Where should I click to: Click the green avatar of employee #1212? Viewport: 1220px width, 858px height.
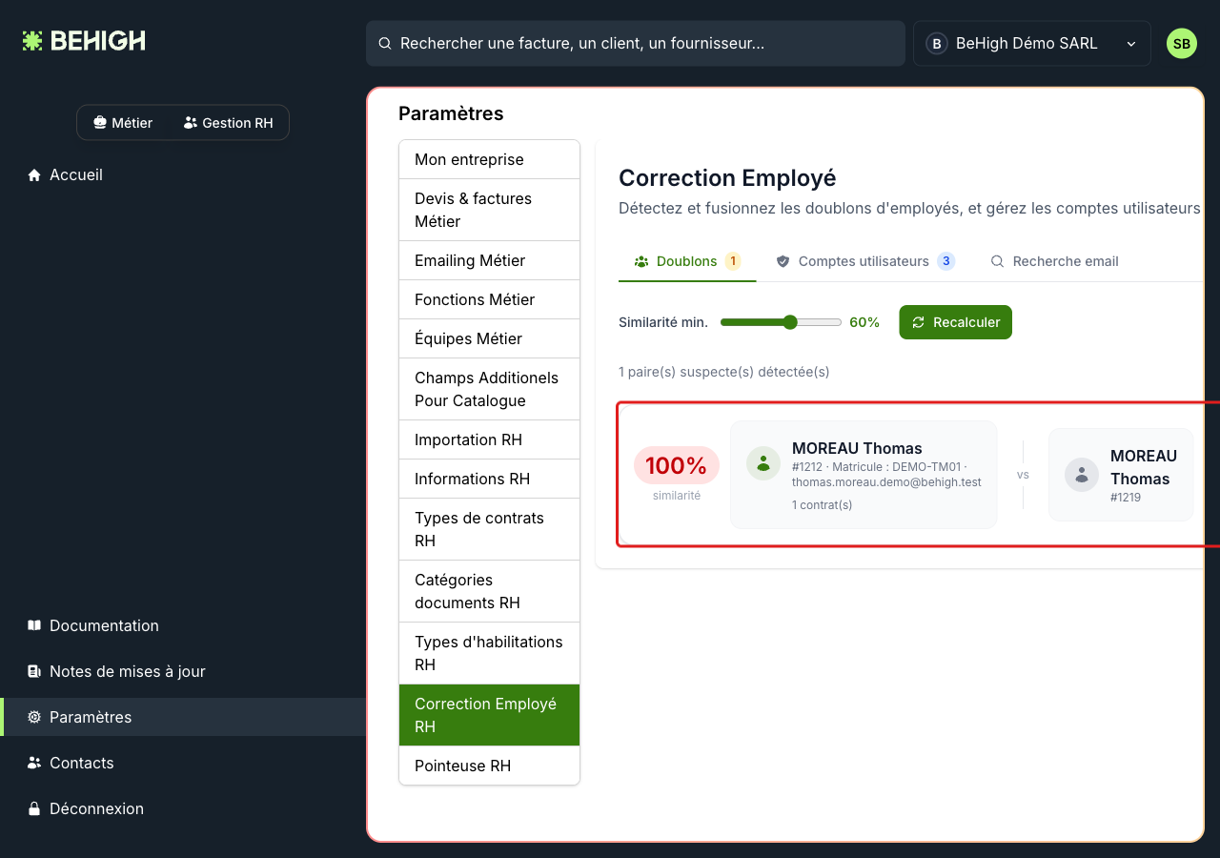(x=763, y=463)
